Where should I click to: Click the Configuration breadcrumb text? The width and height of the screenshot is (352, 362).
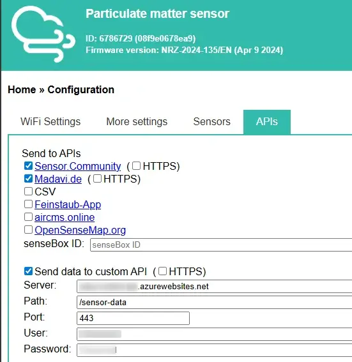[81, 89]
